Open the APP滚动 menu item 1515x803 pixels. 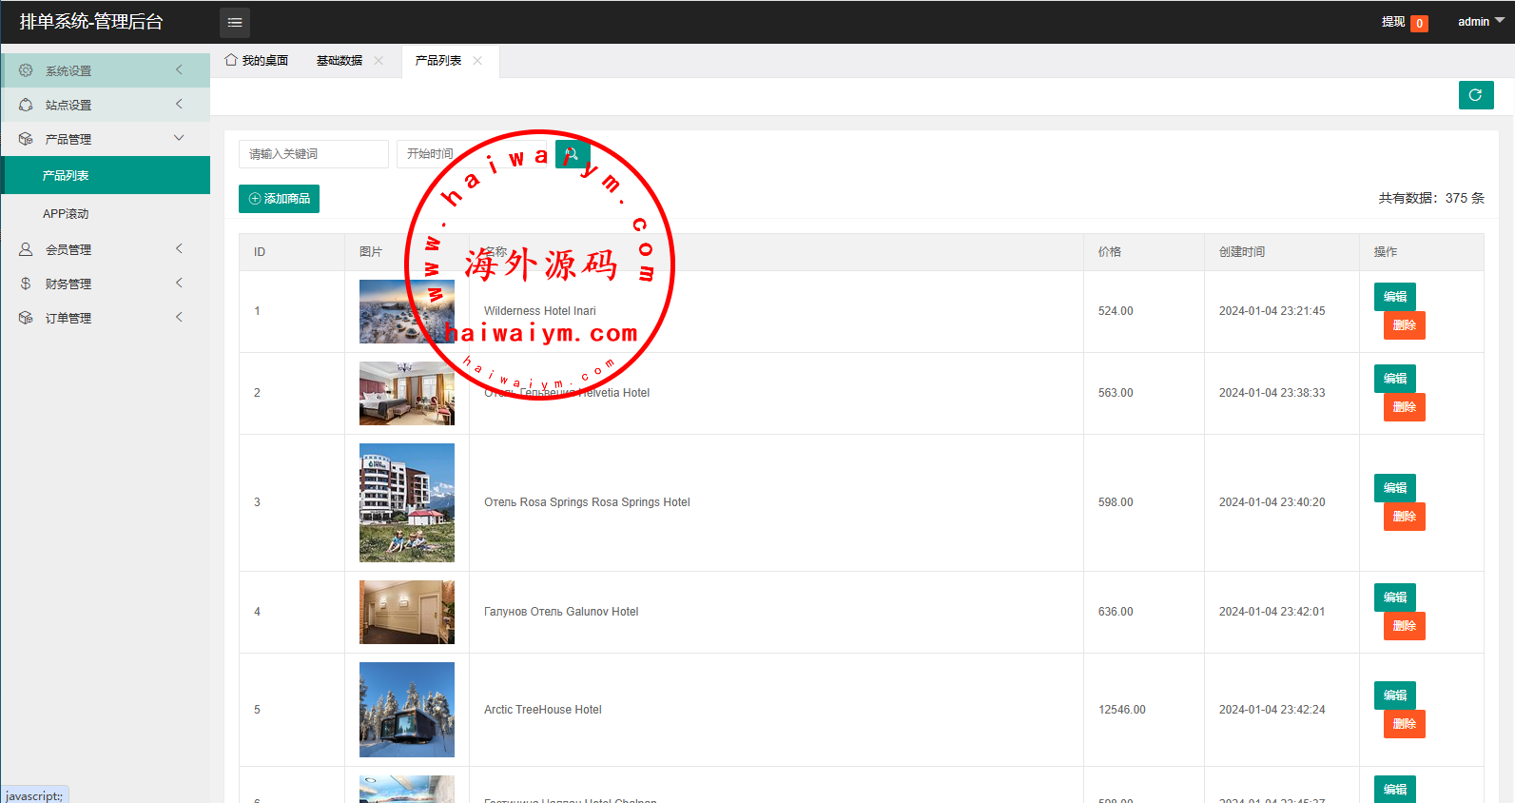[x=106, y=213]
